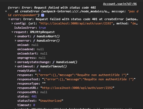This screenshot has width=143, height=109.
Task: Select the 'responseXML: null' row
Action: point(32,92)
